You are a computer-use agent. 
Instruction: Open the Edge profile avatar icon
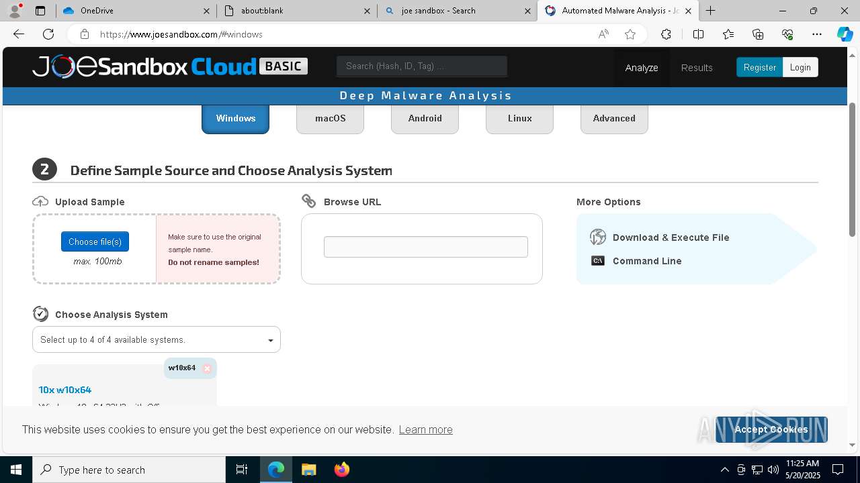tap(15, 11)
